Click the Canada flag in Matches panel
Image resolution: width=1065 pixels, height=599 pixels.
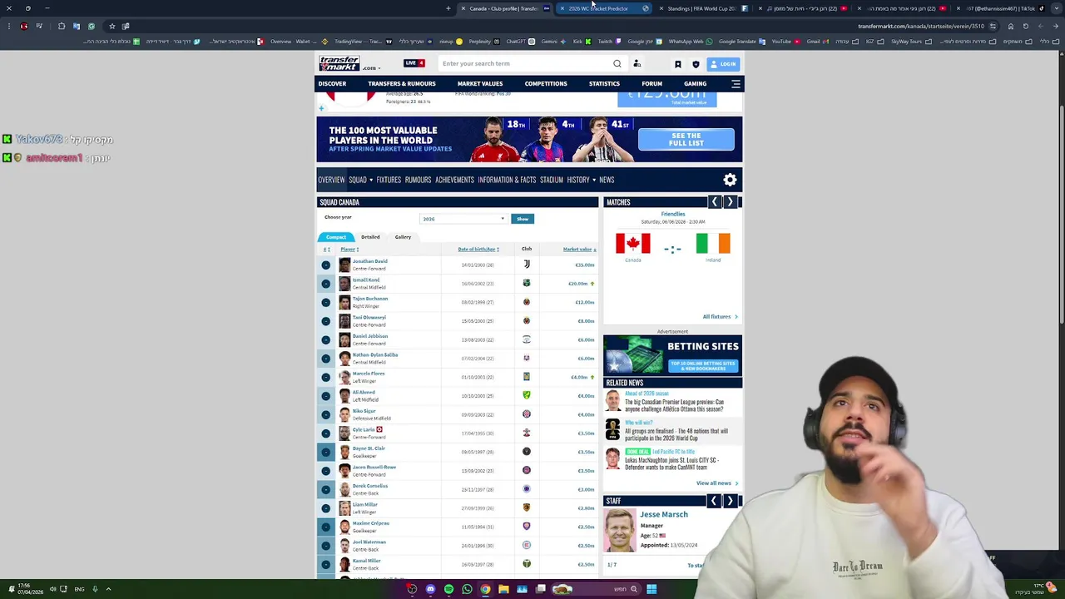632,244
